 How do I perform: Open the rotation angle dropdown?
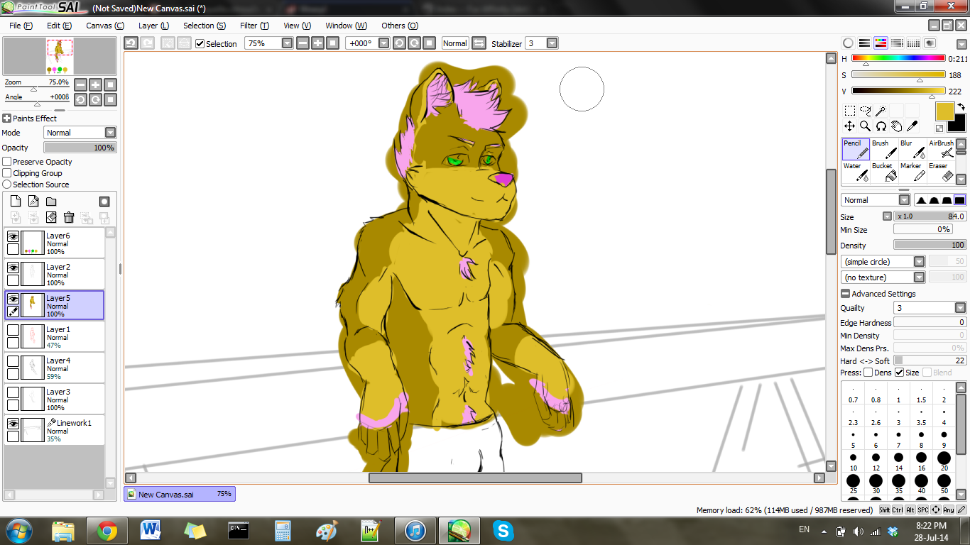(383, 43)
